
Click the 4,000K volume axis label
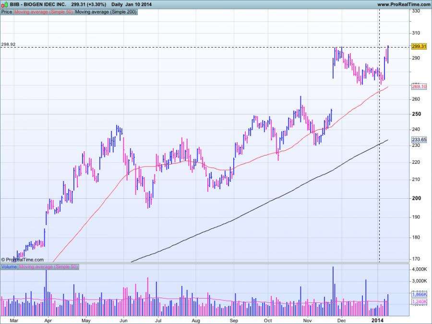420,269
